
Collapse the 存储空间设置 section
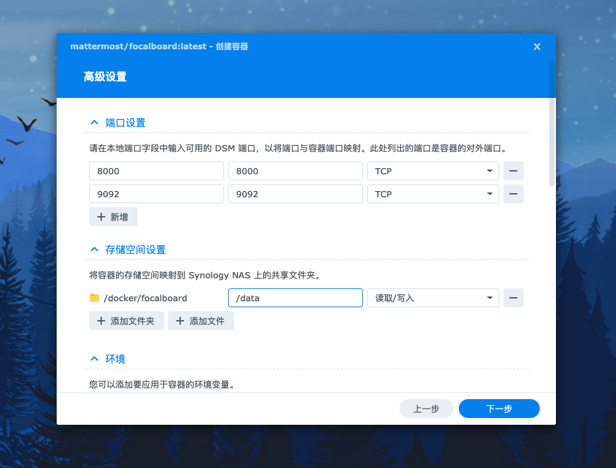94,249
